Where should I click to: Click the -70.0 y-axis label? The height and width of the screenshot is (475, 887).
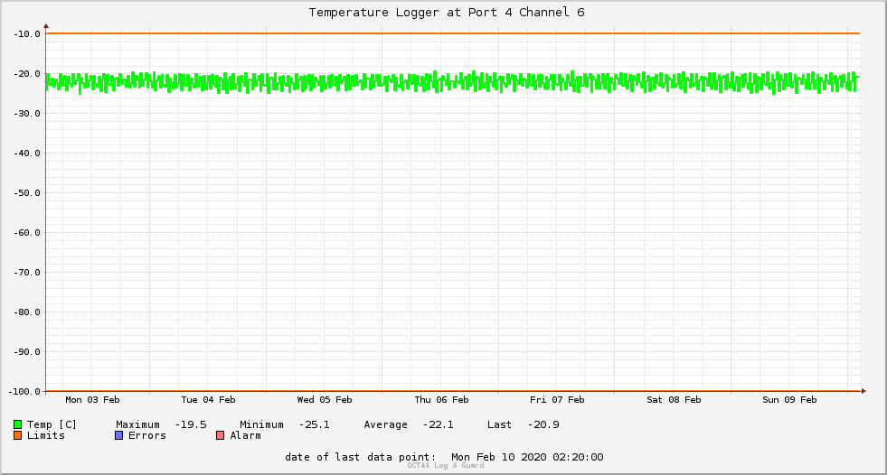[x=27, y=272]
